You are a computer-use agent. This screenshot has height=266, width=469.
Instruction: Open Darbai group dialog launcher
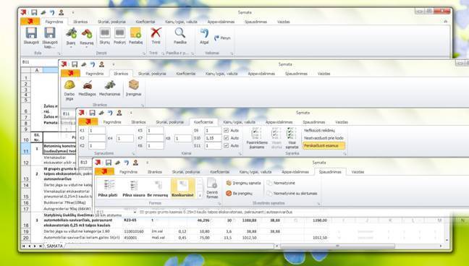point(144,53)
